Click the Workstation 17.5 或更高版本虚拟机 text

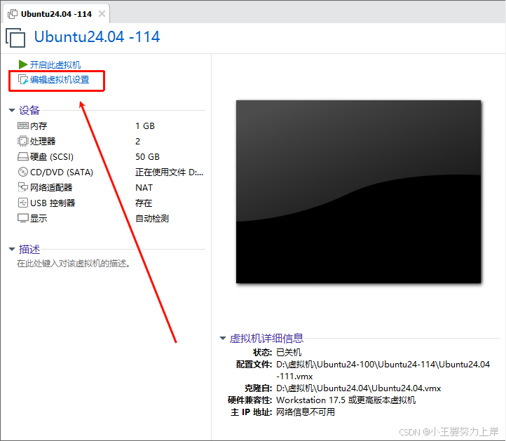coord(346,400)
